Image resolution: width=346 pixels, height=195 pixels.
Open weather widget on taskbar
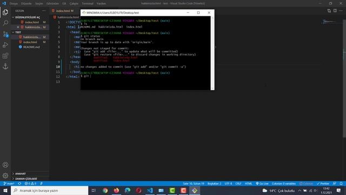[278, 190]
